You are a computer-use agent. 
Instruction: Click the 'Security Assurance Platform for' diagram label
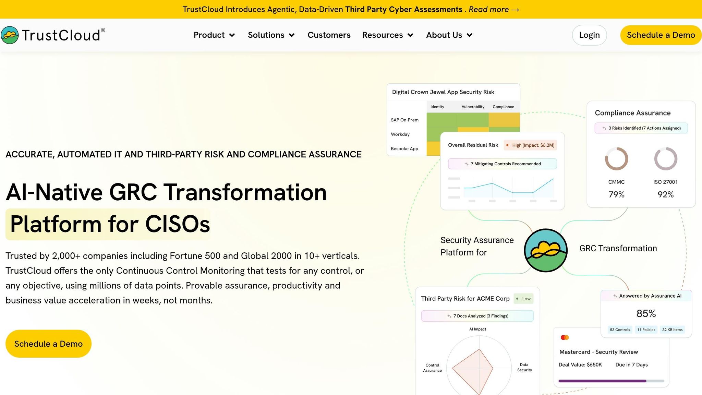[477, 246]
